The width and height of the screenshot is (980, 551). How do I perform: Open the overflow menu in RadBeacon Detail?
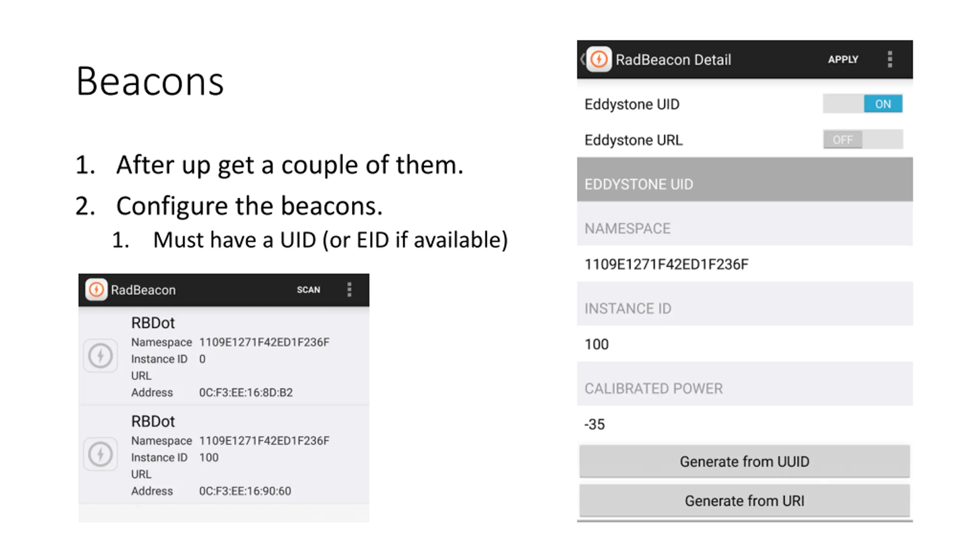pos(890,59)
